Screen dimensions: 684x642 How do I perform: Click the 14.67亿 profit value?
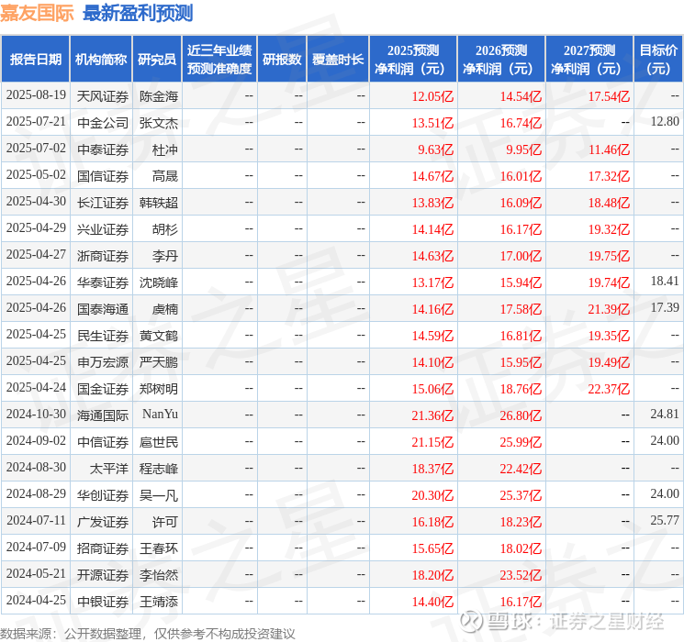432,176
